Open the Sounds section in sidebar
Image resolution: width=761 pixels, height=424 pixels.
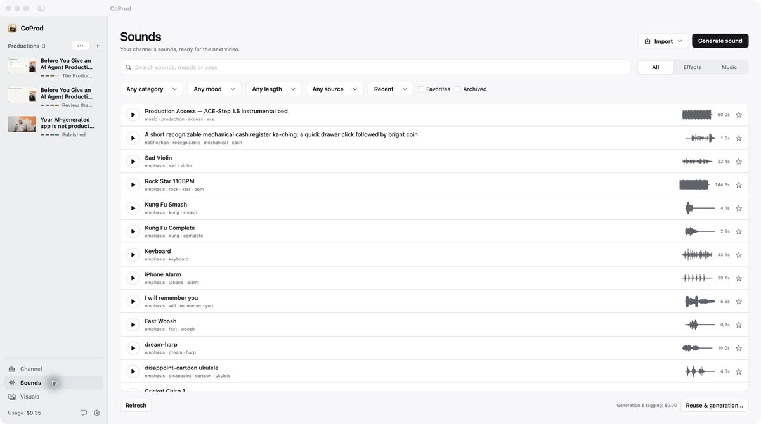tap(53, 383)
